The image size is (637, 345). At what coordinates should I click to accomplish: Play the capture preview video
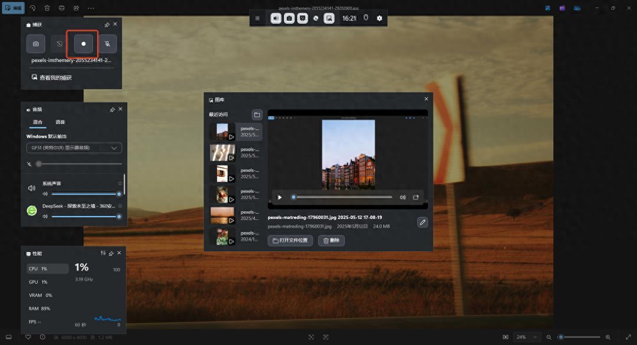tap(280, 197)
